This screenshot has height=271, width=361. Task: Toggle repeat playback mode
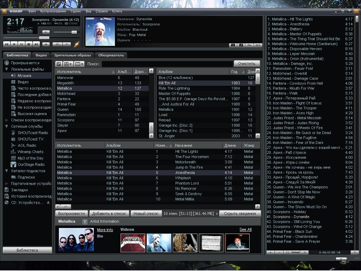66,44
